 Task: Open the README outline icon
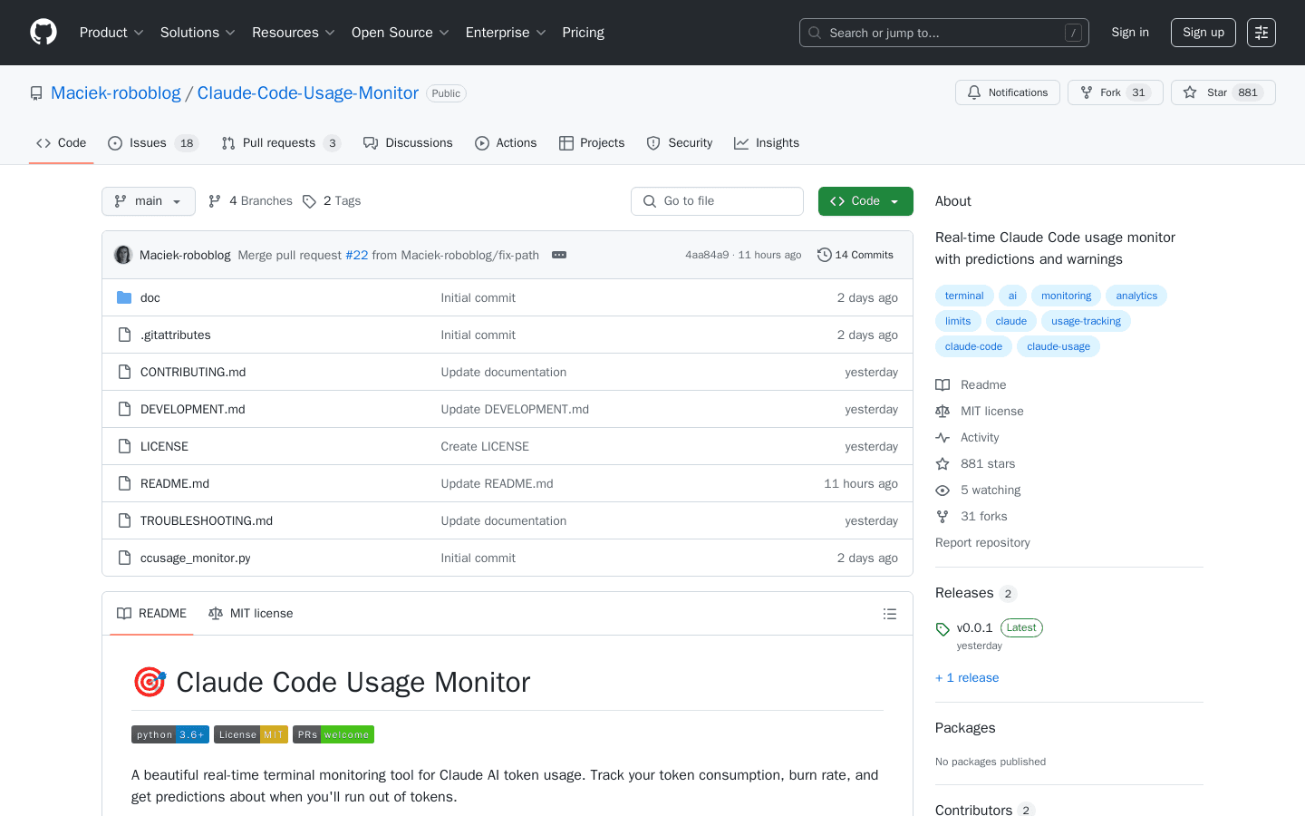pyautogui.click(x=890, y=614)
